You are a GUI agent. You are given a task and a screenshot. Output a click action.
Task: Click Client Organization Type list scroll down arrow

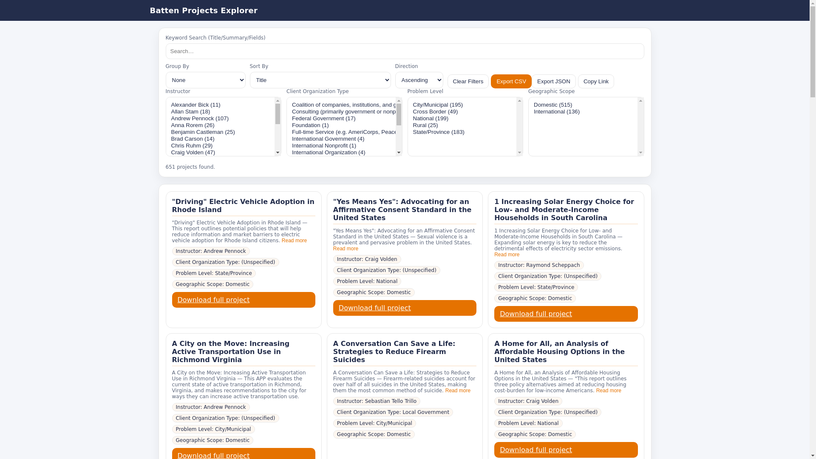[x=399, y=153]
